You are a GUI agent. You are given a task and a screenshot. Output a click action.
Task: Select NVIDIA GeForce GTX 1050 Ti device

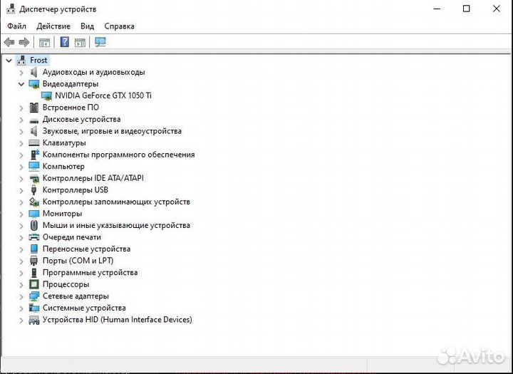[103, 95]
